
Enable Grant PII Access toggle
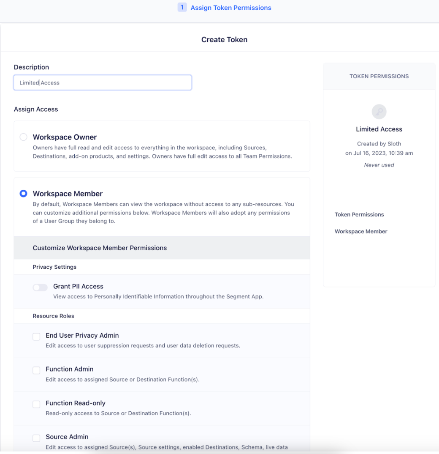pyautogui.click(x=40, y=287)
